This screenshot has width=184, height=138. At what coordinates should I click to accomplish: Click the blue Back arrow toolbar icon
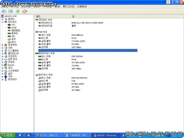4,11
